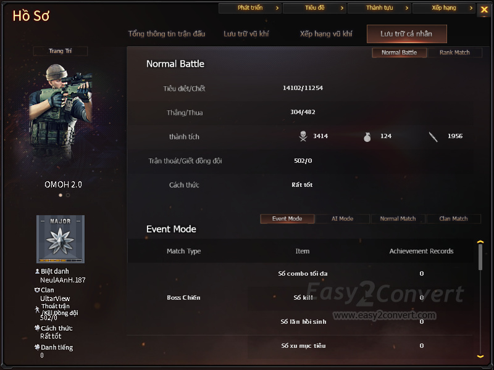
Task: Switch to Rank Match stats
Action: pos(454,52)
